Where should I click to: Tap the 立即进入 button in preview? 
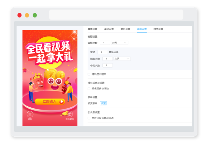(50, 102)
